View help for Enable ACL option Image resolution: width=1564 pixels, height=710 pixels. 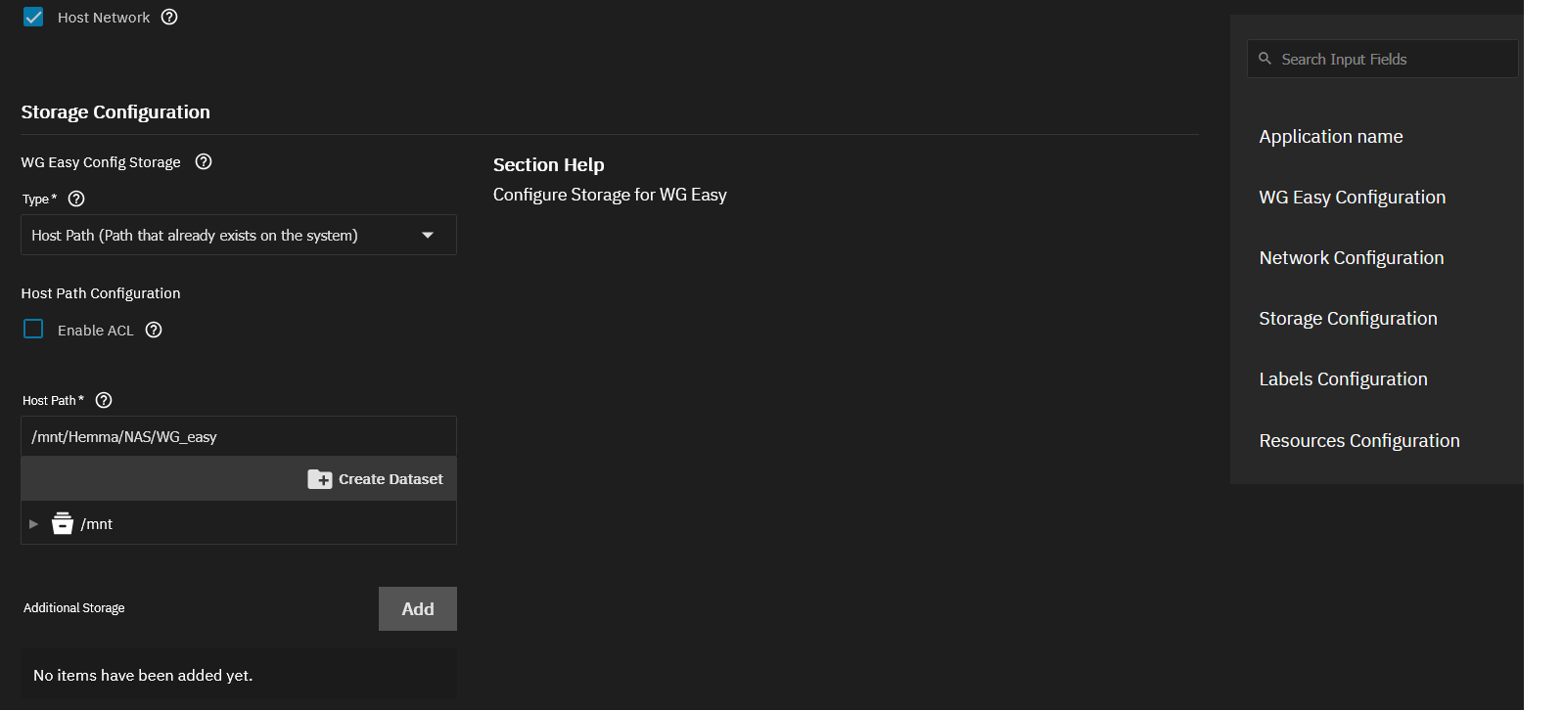tap(154, 330)
